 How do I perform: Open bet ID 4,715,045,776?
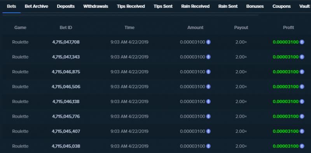click(66, 117)
